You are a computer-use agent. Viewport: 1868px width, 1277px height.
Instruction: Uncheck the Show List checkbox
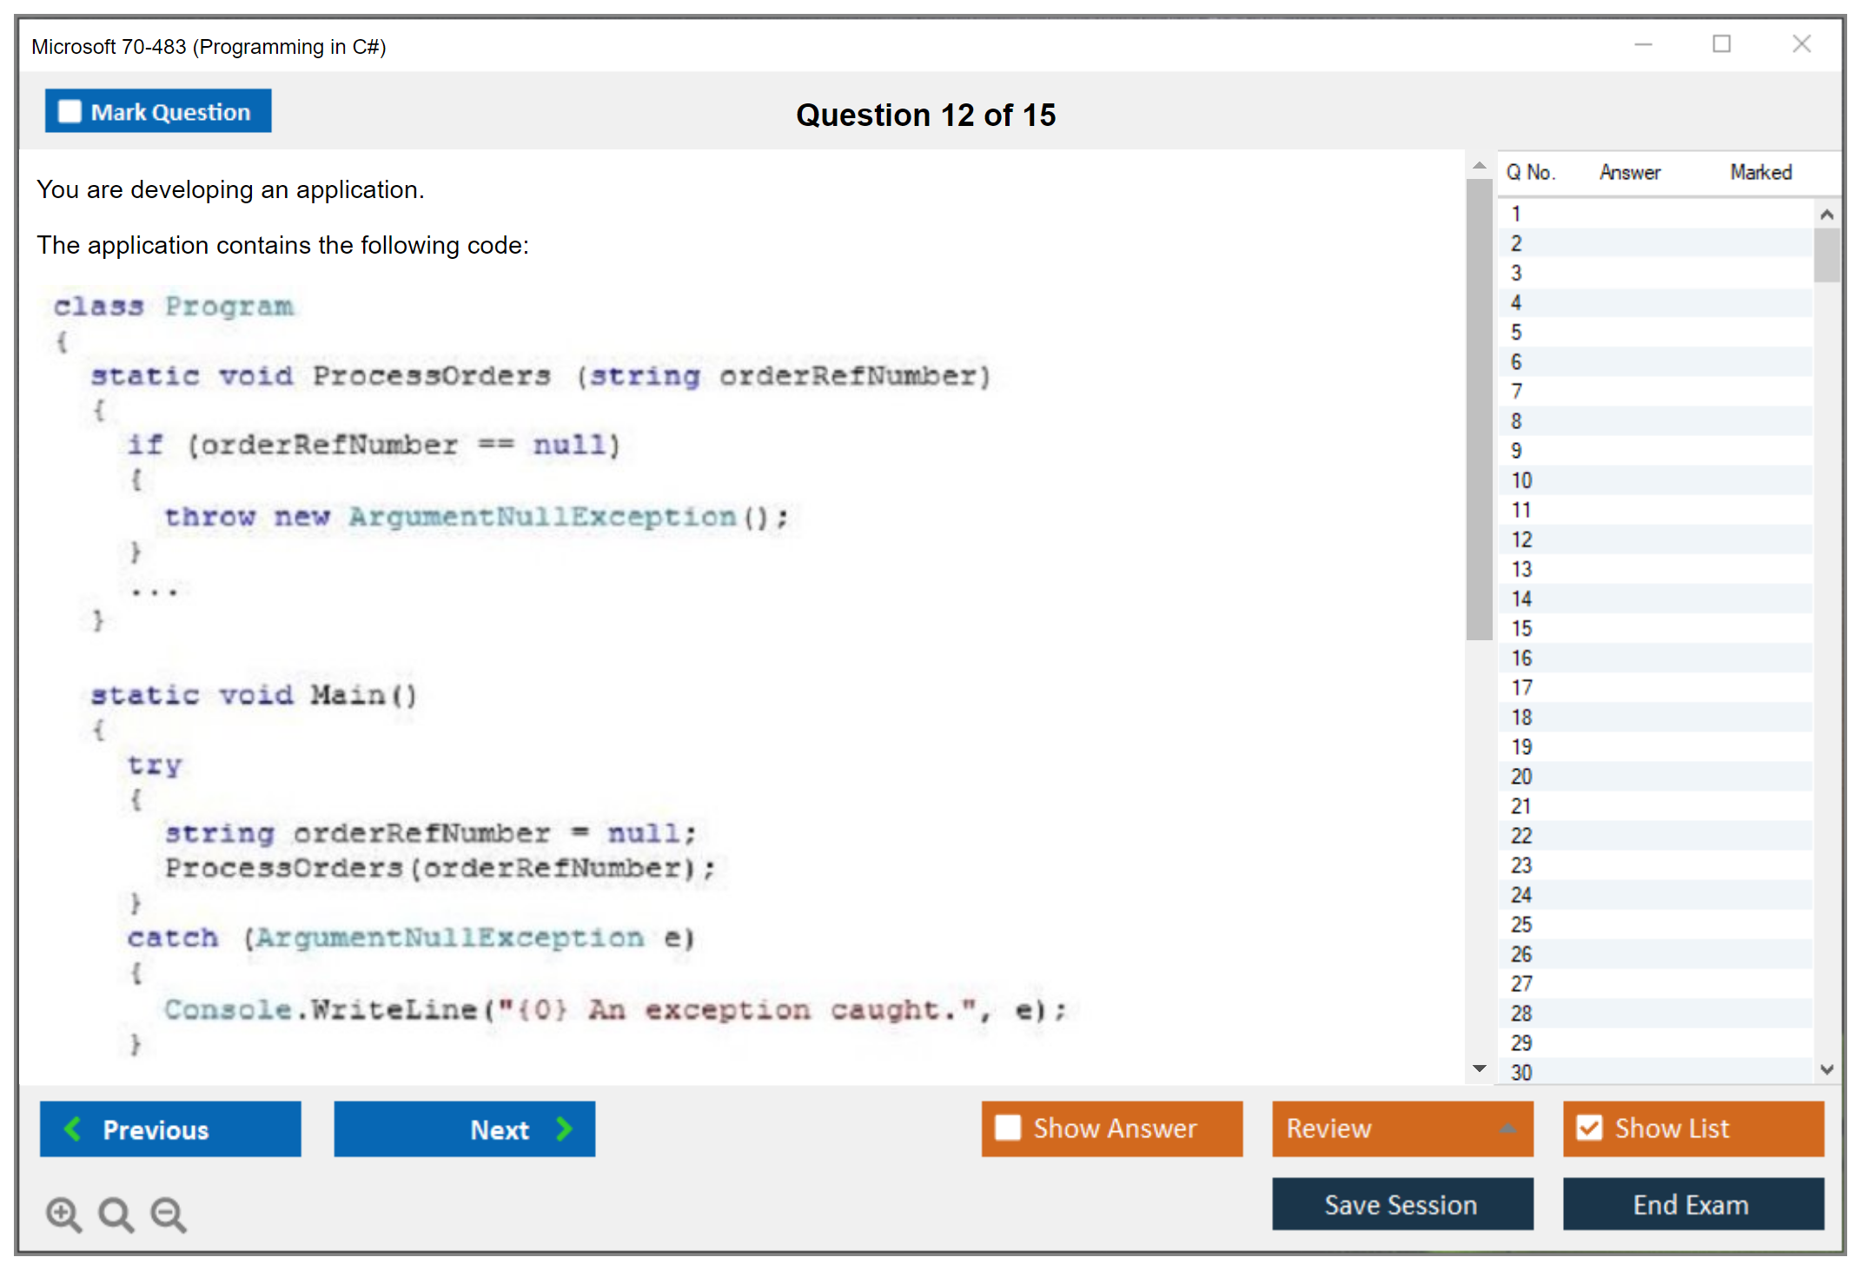pyautogui.click(x=1589, y=1128)
